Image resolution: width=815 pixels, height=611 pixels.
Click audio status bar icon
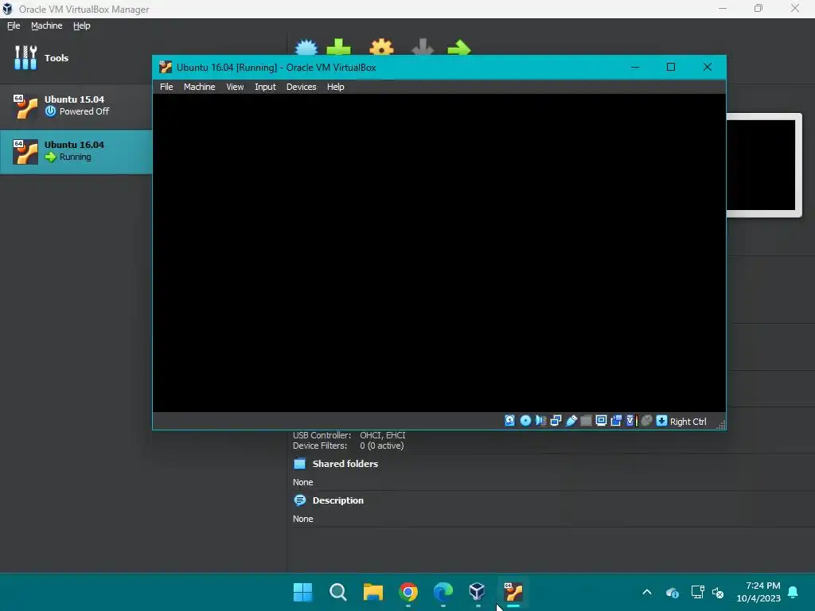click(540, 421)
